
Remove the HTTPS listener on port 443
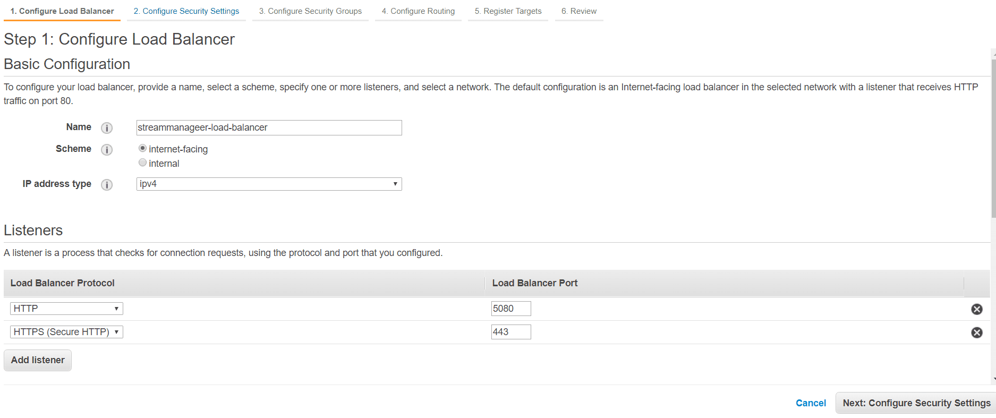[976, 332]
